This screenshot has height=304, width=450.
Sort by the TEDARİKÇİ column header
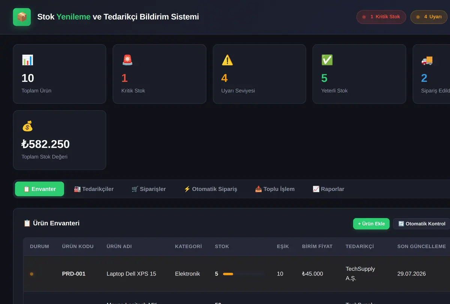point(360,246)
